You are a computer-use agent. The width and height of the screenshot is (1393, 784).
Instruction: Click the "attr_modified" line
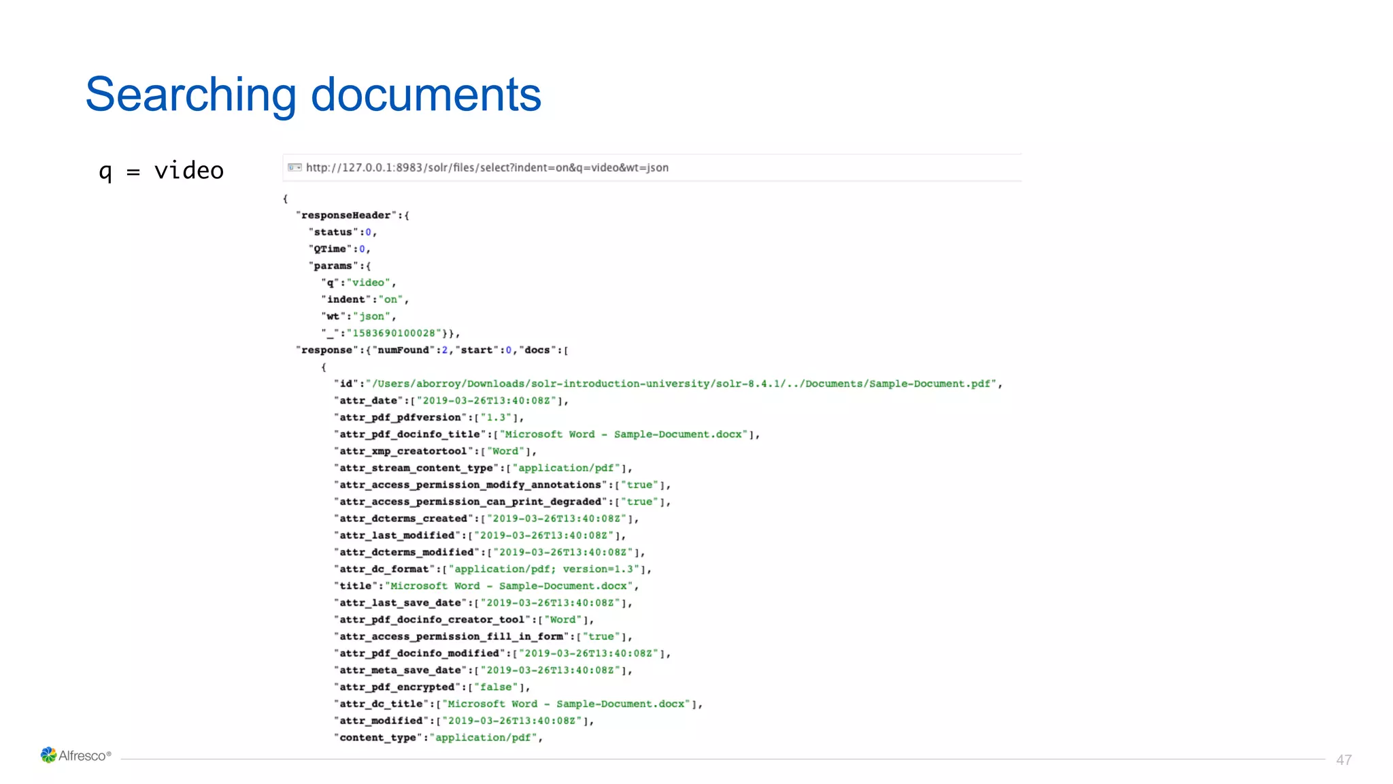(464, 721)
